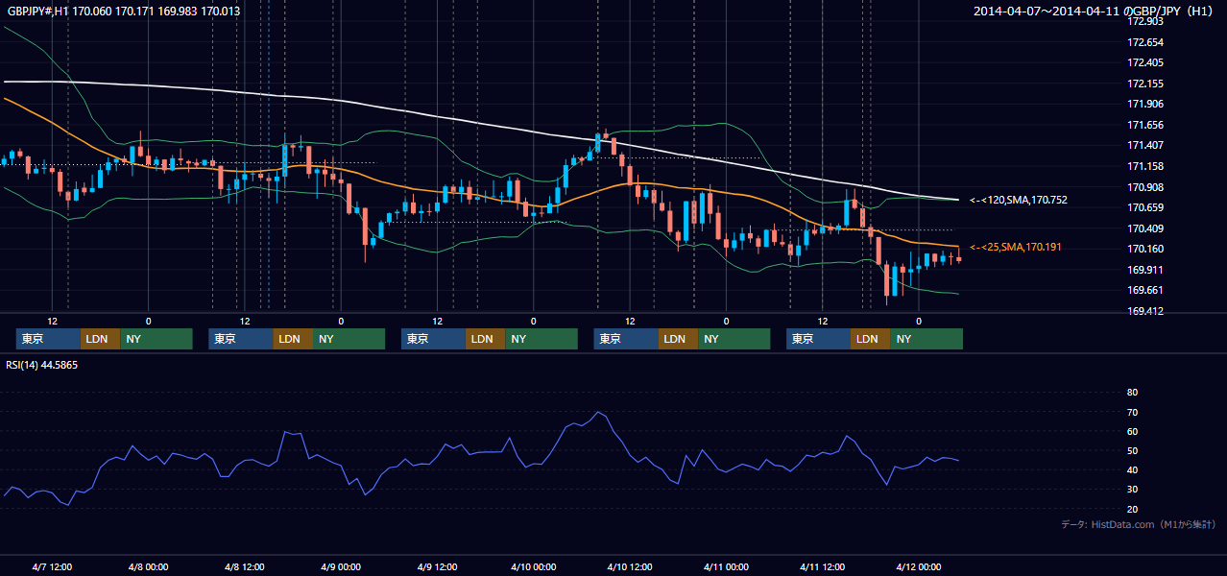Click the RSI 20 level label

click(1132, 509)
